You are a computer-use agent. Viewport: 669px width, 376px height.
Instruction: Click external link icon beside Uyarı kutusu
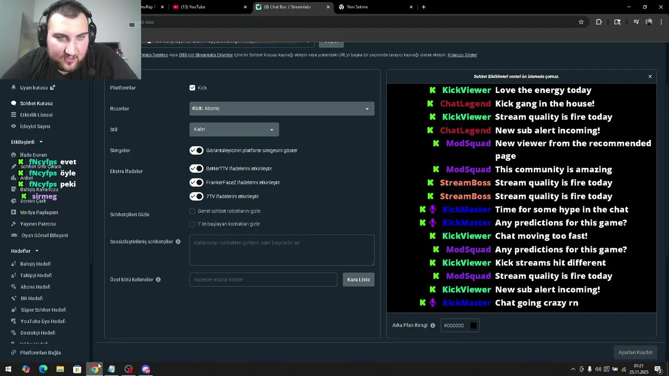[x=52, y=88]
